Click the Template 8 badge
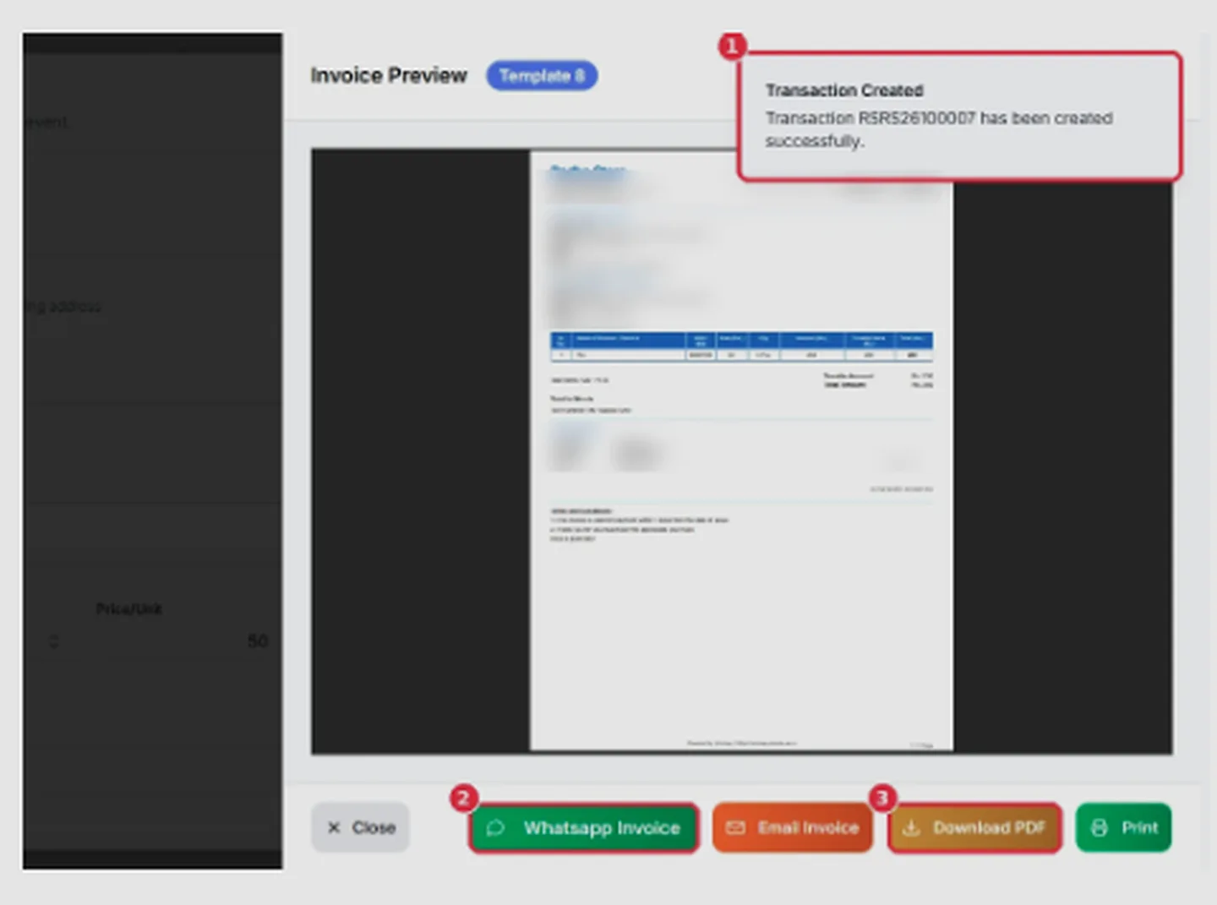Screen dimensions: 1217x905 [x=542, y=75]
